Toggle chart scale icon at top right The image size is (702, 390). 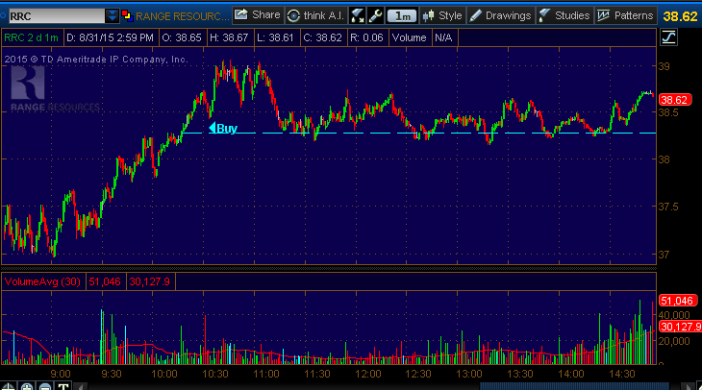tap(668, 37)
